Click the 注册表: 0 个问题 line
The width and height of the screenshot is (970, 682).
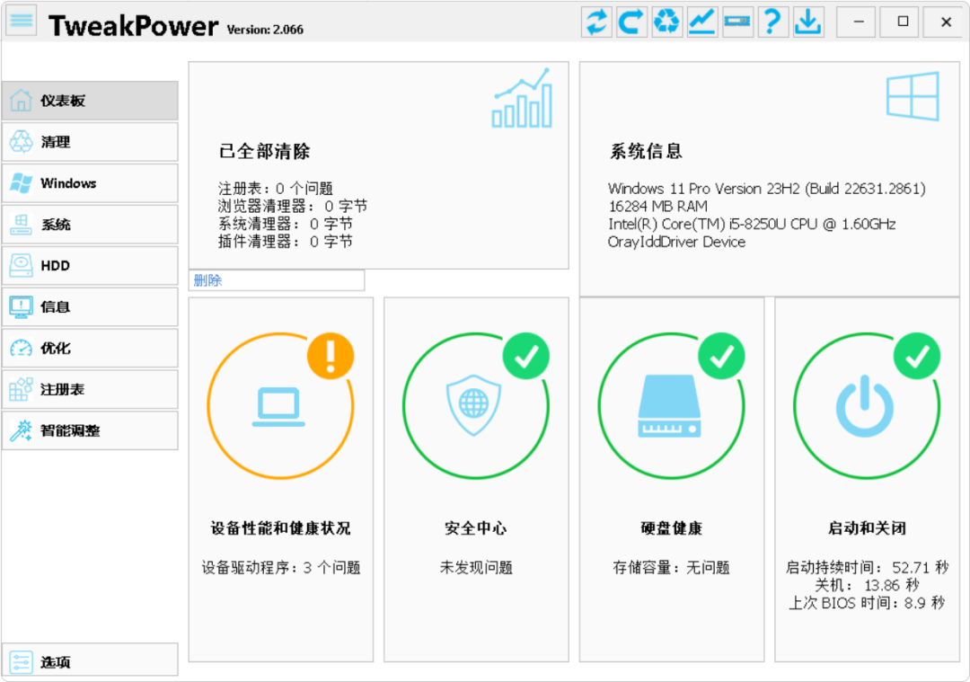click(276, 188)
